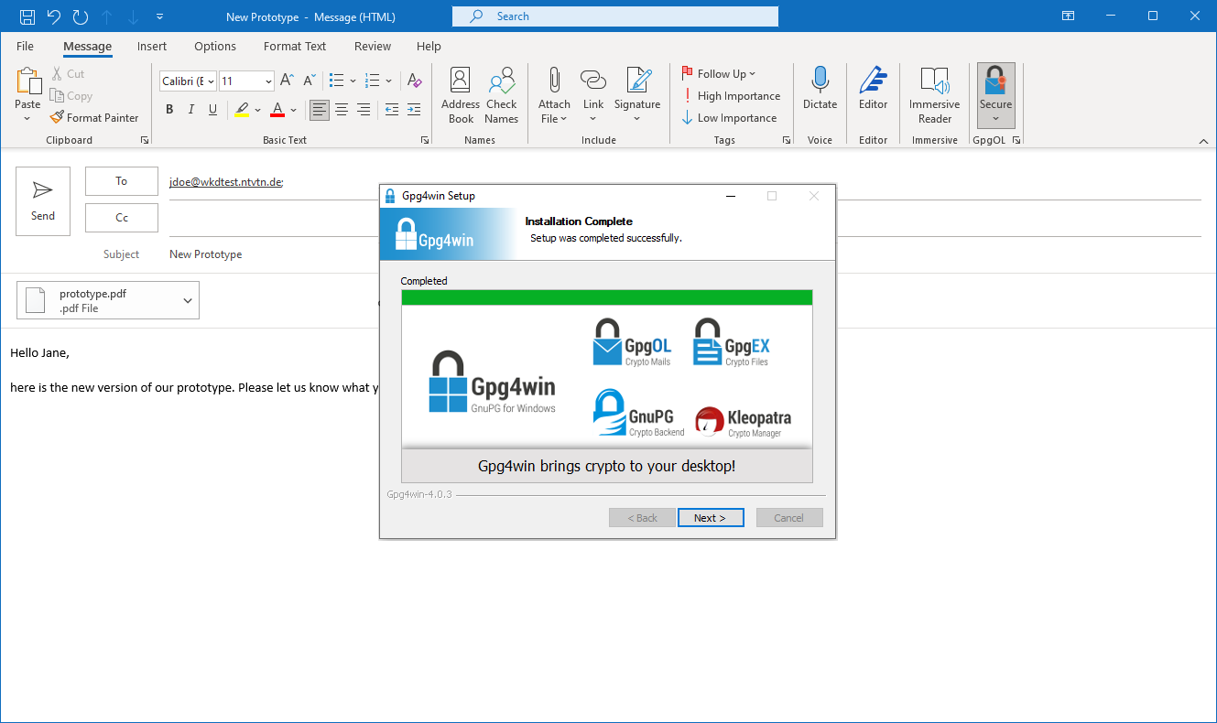Send the email message
The image size is (1217, 723).
(43, 201)
